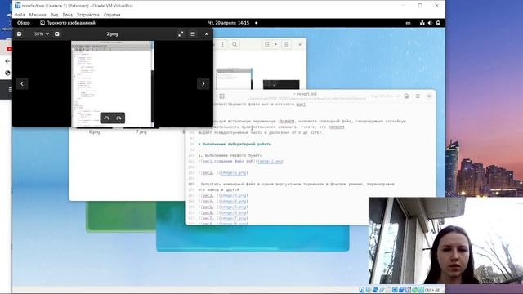Open the text editor hamburger menu
The width and height of the screenshot is (523, 294).
point(418,96)
